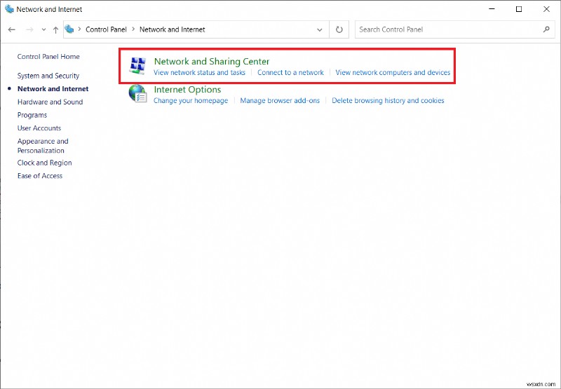
Task: Click Manage browser add-ons link
Action: pos(280,101)
